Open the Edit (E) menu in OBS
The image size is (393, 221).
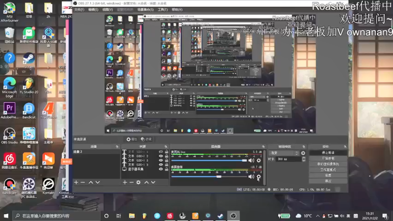pyautogui.click(x=93, y=9)
